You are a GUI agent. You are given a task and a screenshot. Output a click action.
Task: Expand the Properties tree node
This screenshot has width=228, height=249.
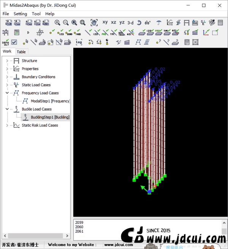pyautogui.click(x=7, y=69)
